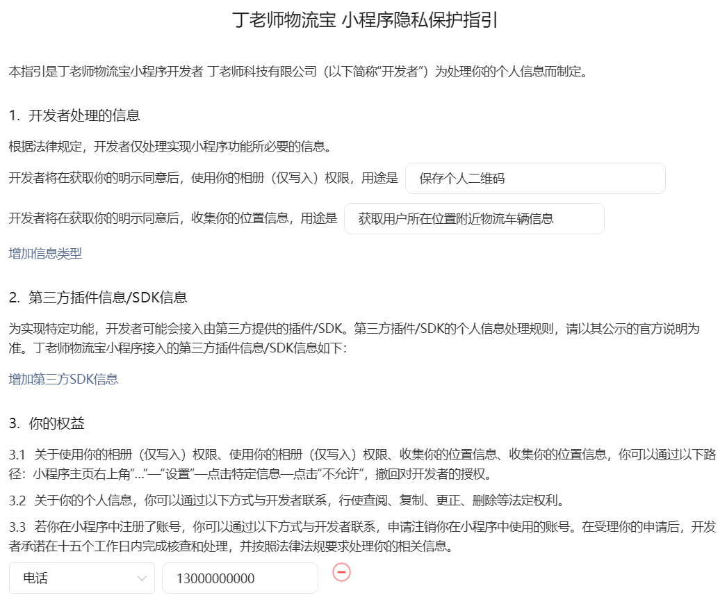Click the 3.1 clause about revoking authorization
The image size is (727, 602).
[x=363, y=464]
